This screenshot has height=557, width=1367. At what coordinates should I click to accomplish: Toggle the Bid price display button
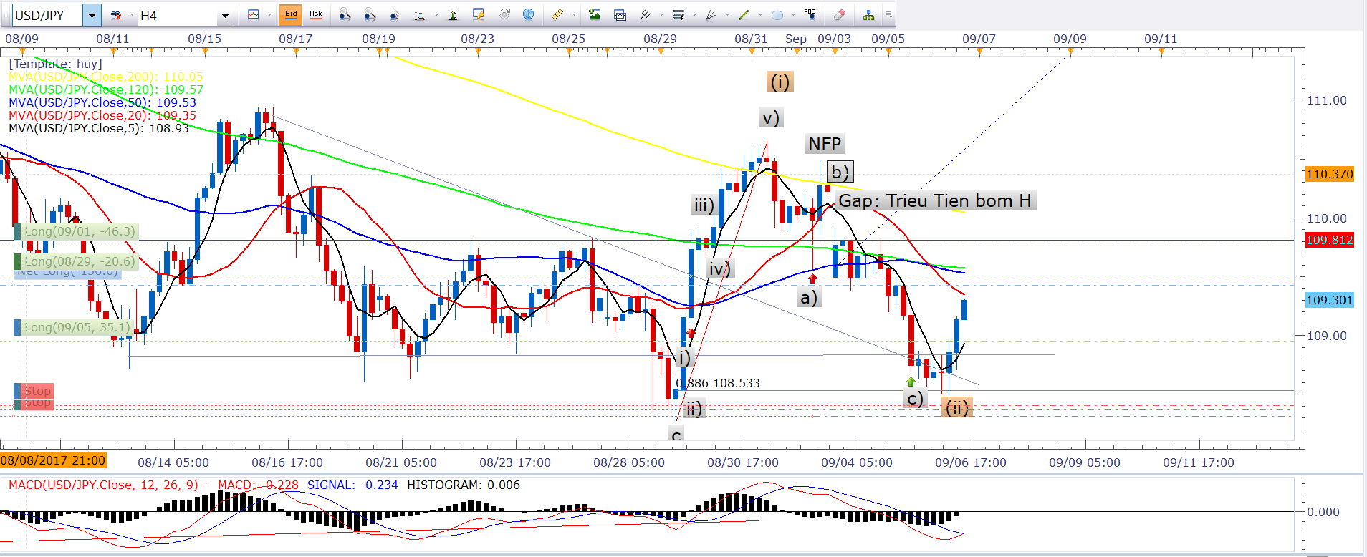coord(291,14)
